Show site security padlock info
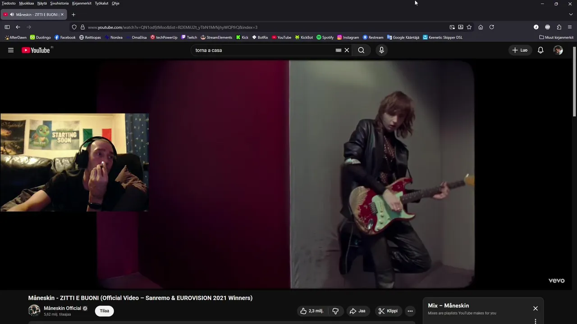 click(x=82, y=27)
